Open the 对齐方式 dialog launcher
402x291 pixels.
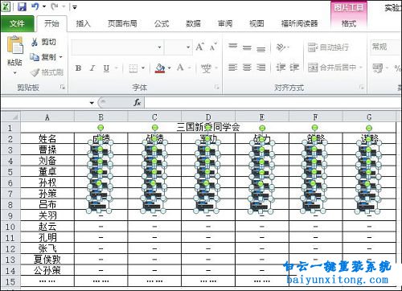[x=361, y=87]
